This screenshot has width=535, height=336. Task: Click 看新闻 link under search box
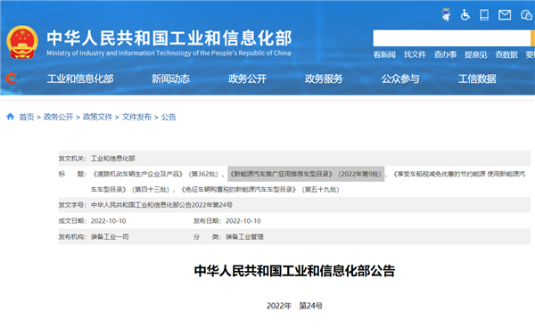point(384,54)
